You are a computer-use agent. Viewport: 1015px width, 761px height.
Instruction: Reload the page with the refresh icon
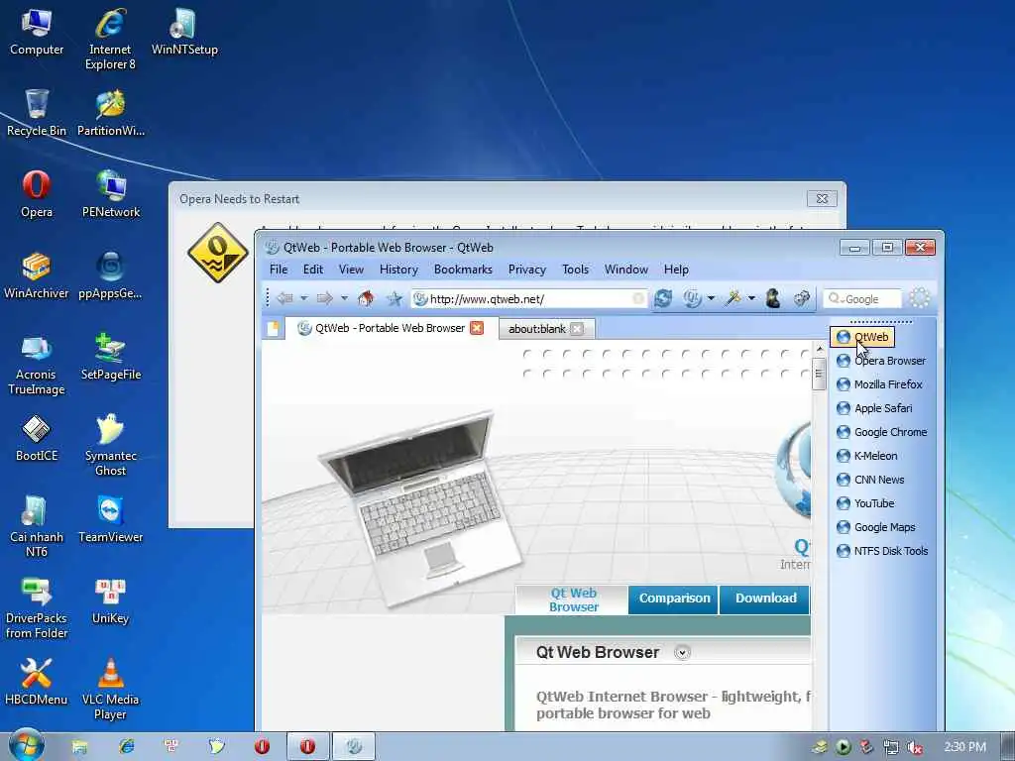point(663,298)
